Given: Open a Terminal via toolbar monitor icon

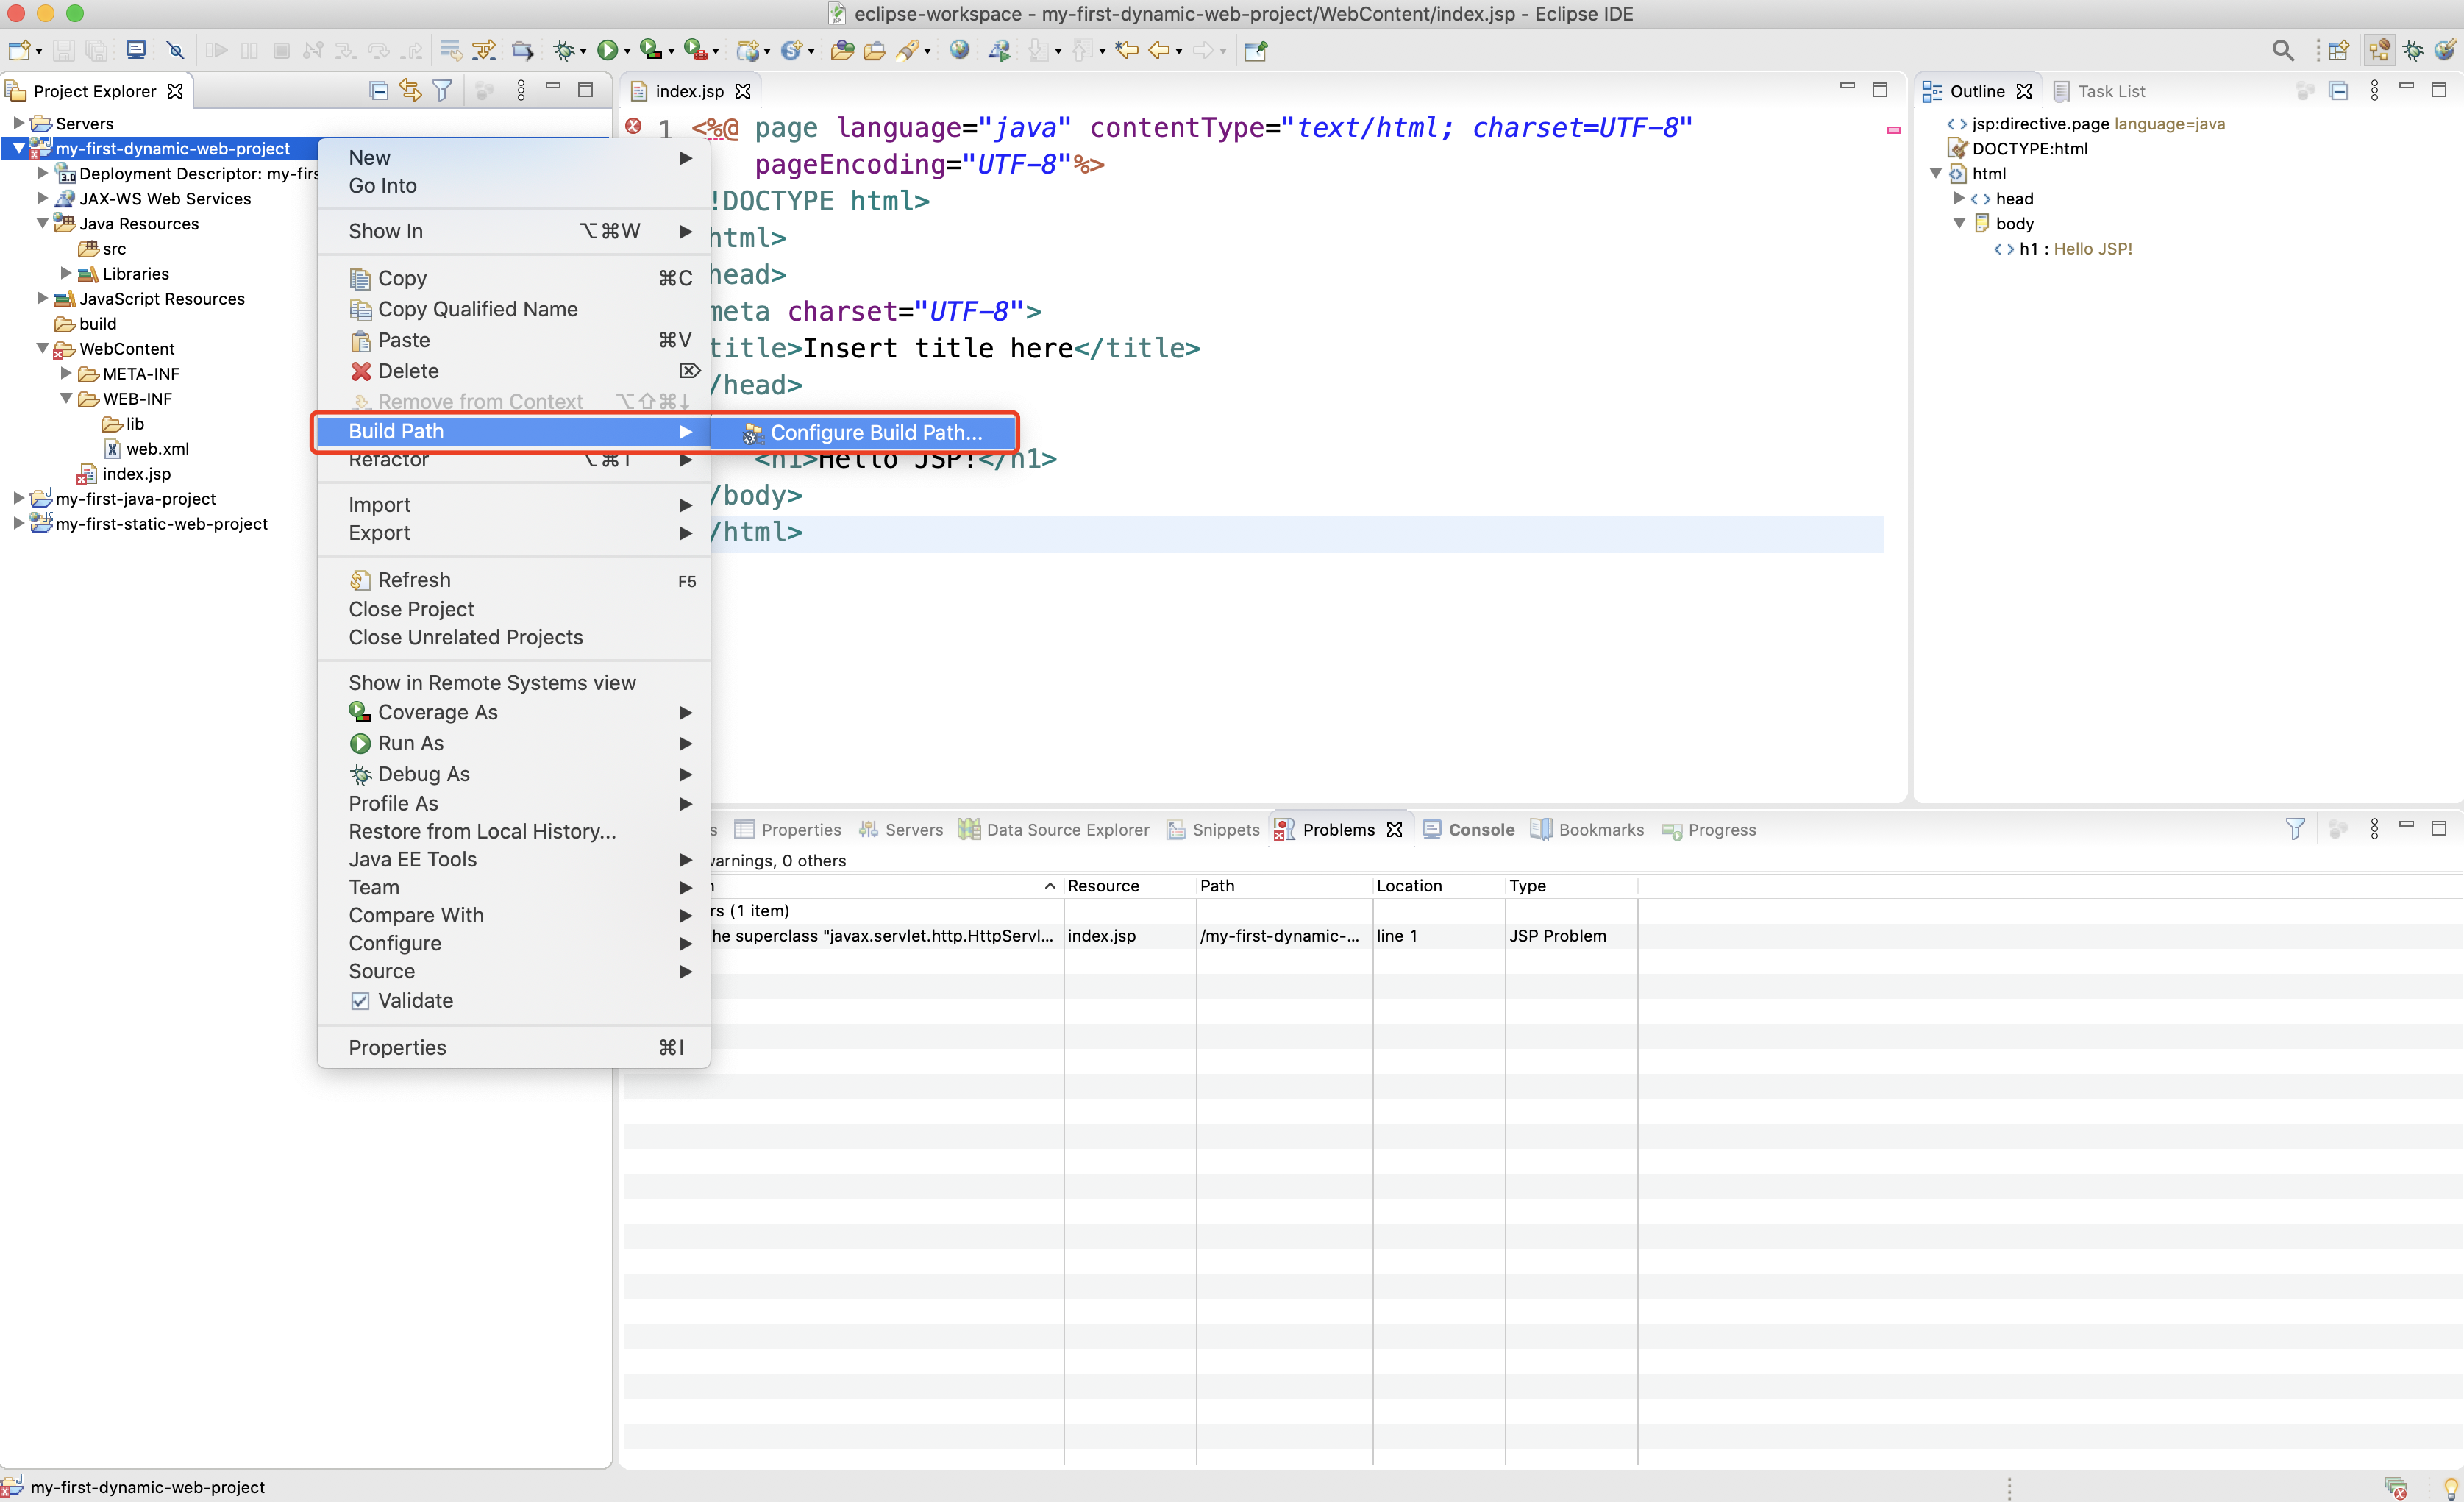Looking at the screenshot, I should (x=136, y=50).
